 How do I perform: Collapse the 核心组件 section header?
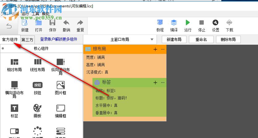41,49
